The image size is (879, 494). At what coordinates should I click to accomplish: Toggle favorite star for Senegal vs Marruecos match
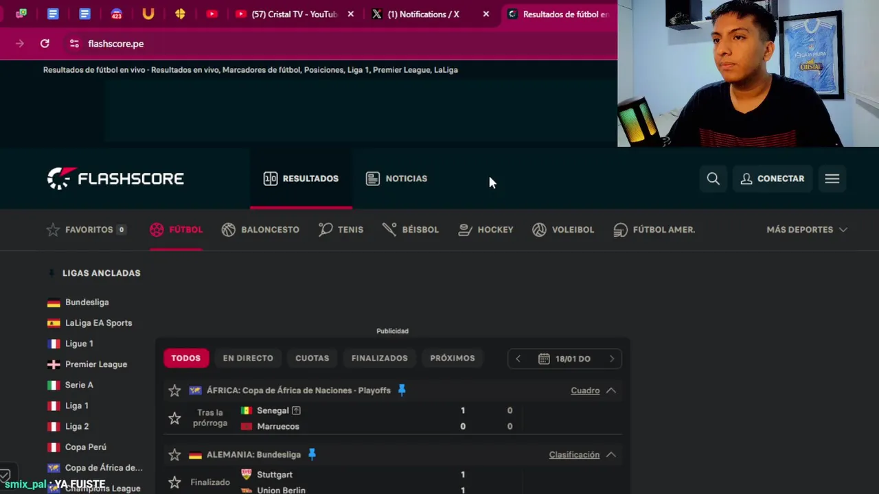[x=174, y=418]
